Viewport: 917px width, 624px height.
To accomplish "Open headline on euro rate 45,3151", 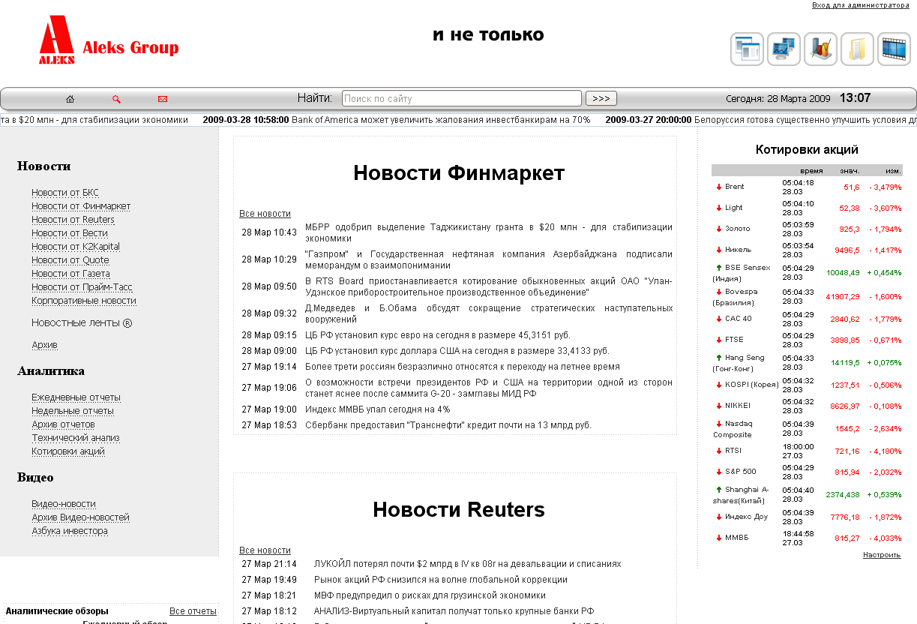I will click(438, 335).
